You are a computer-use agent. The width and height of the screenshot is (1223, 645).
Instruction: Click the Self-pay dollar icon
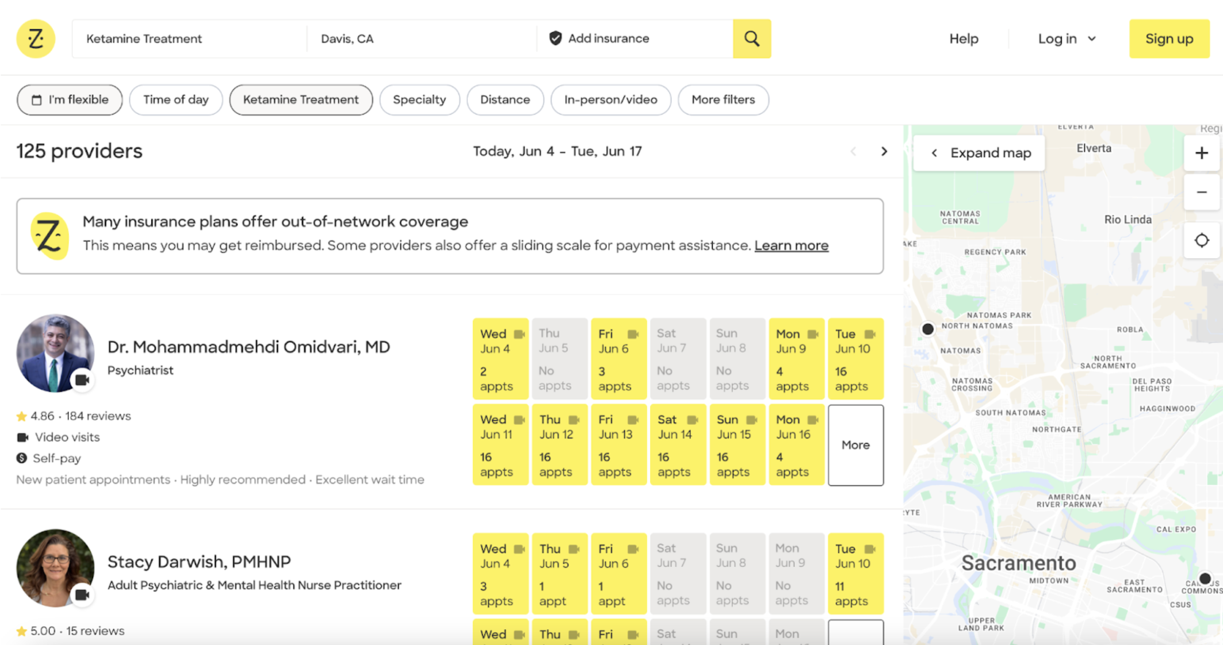(x=22, y=458)
